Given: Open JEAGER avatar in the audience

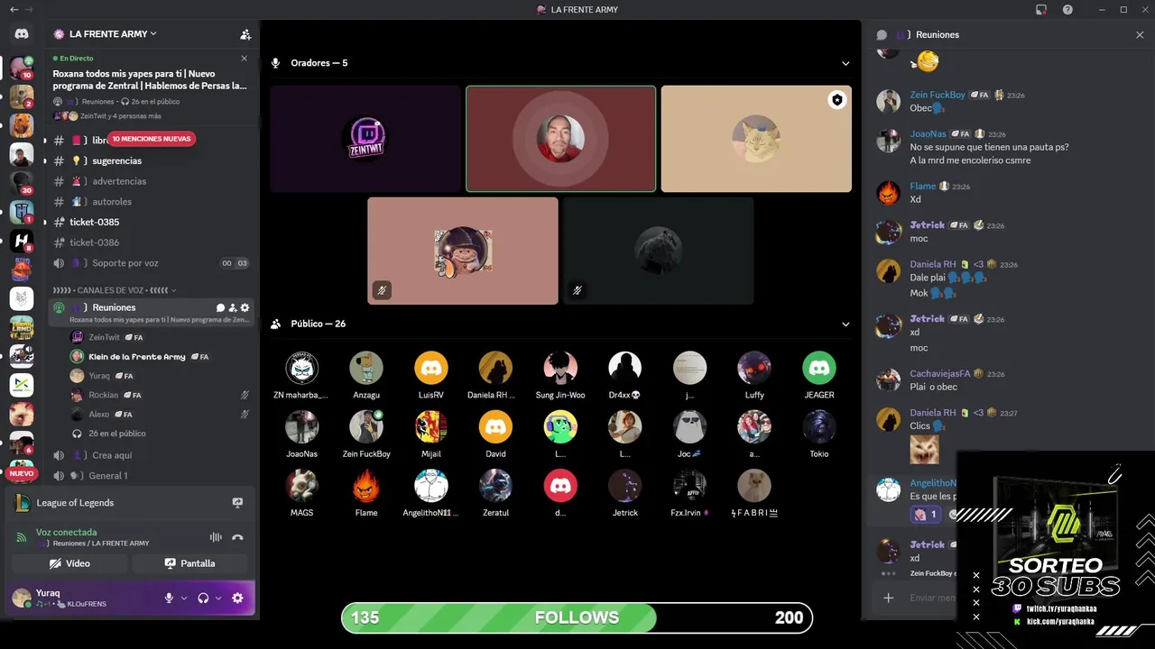Looking at the screenshot, I should coord(819,368).
